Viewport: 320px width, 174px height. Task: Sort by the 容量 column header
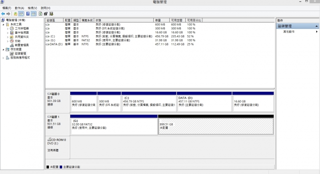161,20
